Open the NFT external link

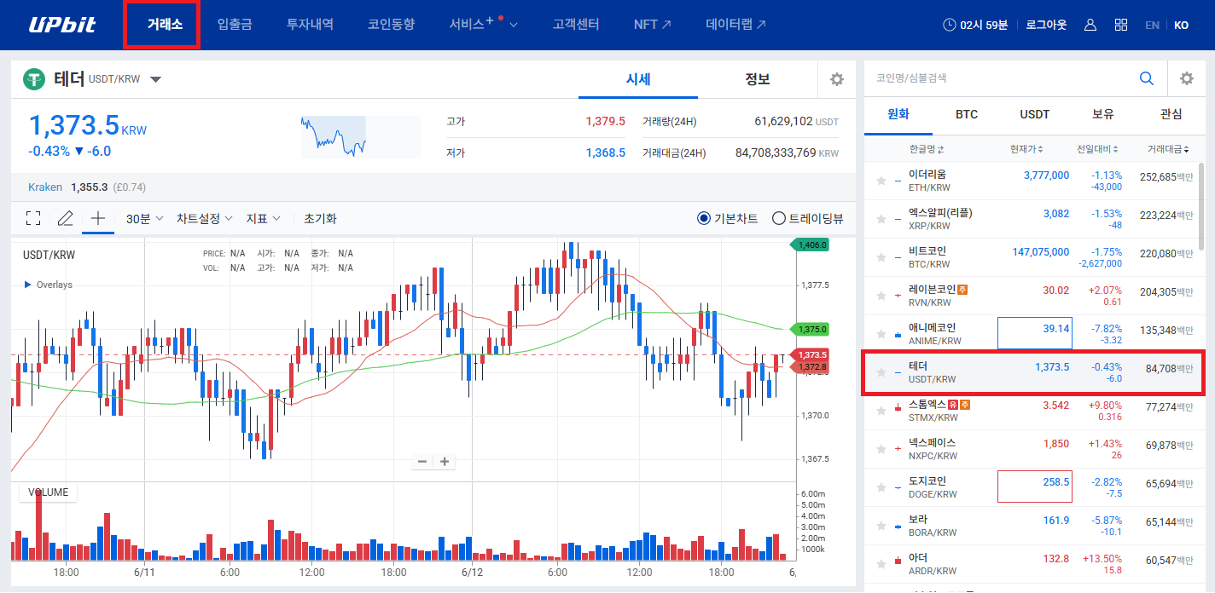(x=653, y=24)
